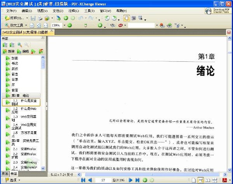The width and height of the screenshot is (233, 184).
Task: Open the 工具(T) menu
Action: (89, 11)
